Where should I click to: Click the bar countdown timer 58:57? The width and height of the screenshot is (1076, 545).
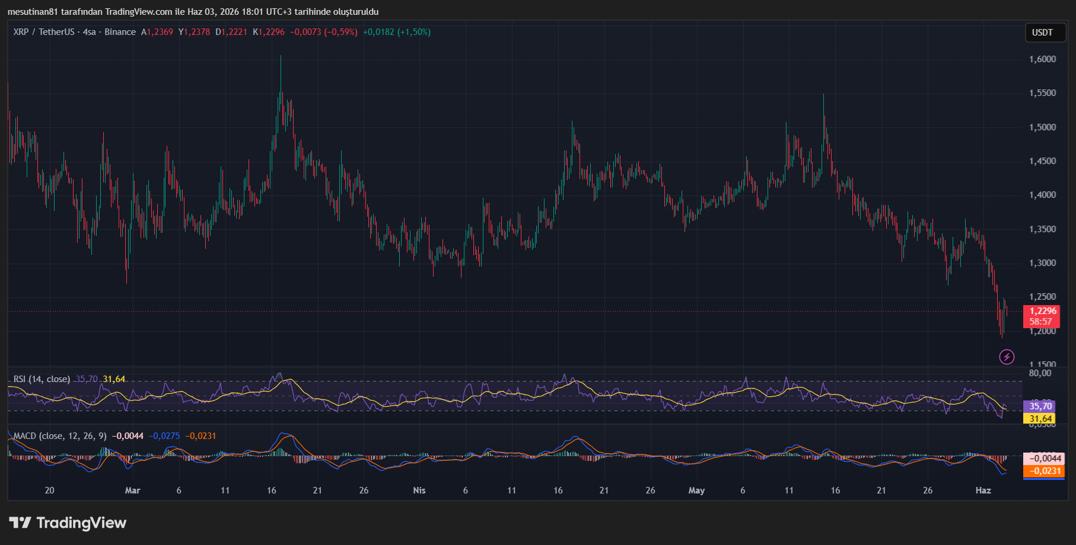coord(1041,322)
